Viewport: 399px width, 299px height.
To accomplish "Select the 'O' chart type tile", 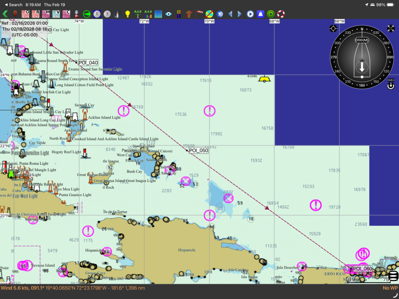I will pos(26,14).
